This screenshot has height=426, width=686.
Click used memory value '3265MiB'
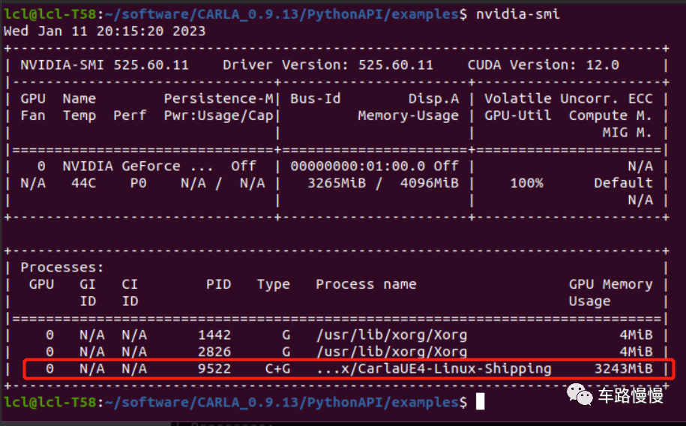337,183
